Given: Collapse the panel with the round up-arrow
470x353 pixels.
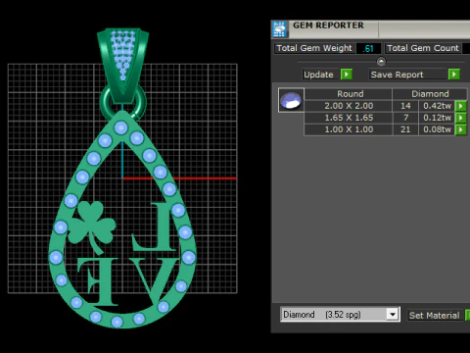Looking at the screenshot, I should click(x=381, y=62).
